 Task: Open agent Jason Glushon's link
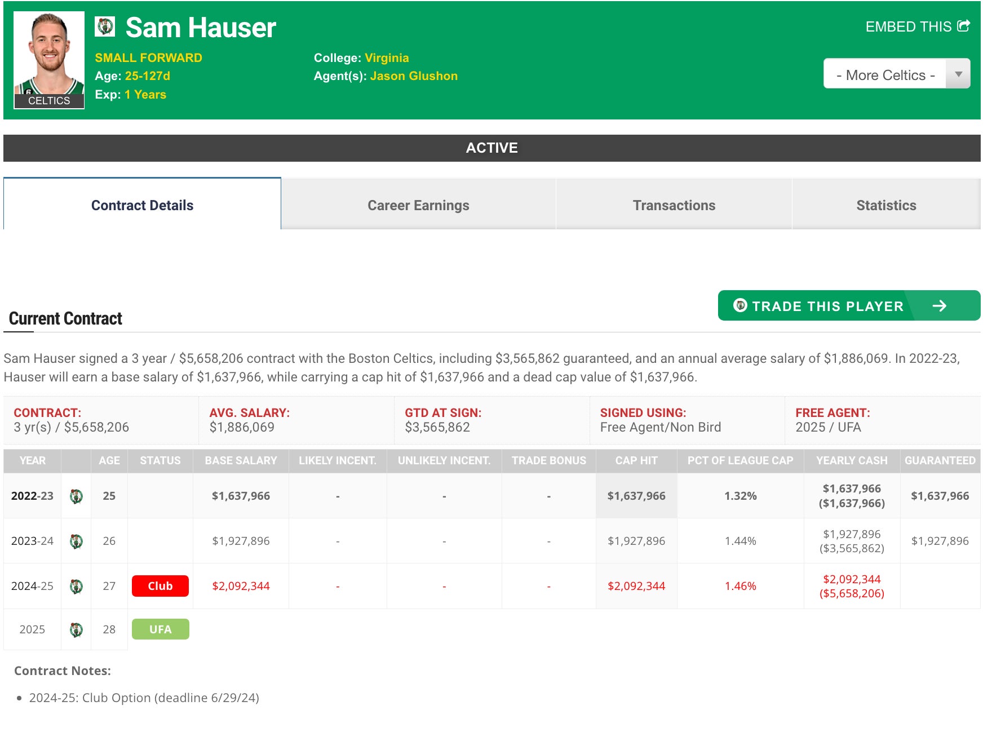[x=414, y=76]
